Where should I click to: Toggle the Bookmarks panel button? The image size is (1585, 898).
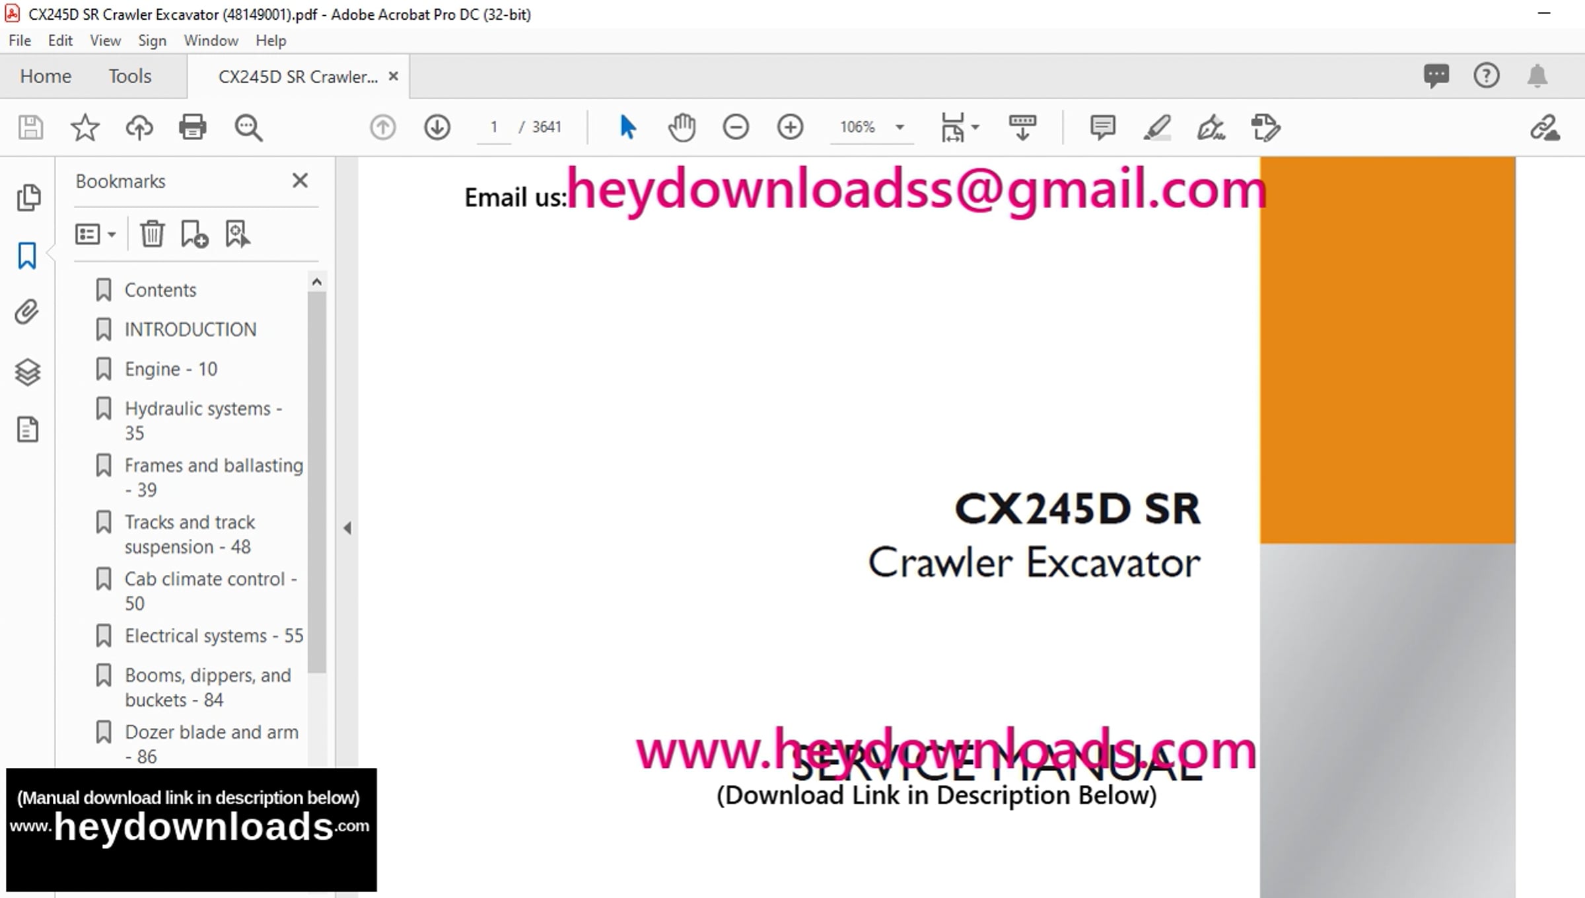pos(27,256)
